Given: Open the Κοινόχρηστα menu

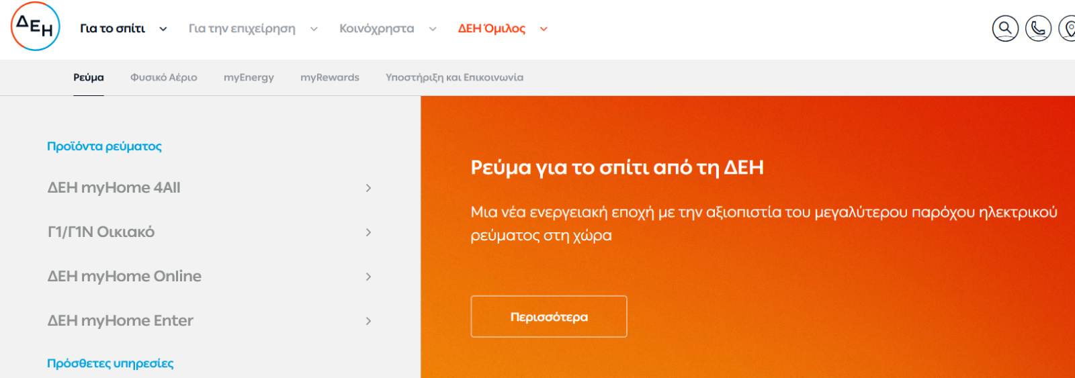Looking at the screenshot, I should coord(376,28).
